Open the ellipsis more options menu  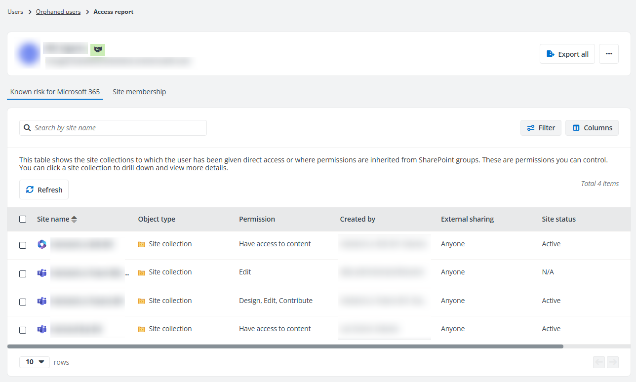tap(608, 54)
